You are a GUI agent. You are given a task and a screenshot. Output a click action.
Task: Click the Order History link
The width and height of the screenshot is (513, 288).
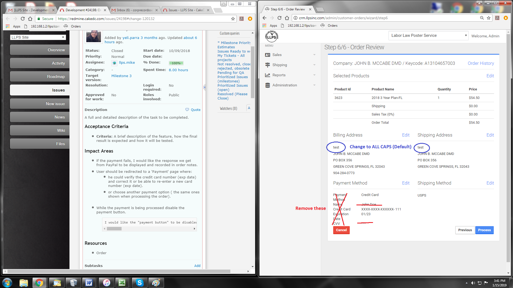(480, 63)
